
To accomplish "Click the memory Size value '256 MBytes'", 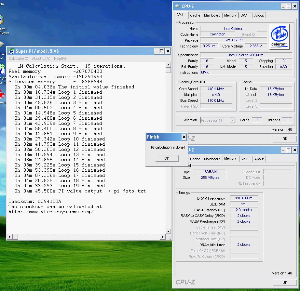I will pos(210,178).
